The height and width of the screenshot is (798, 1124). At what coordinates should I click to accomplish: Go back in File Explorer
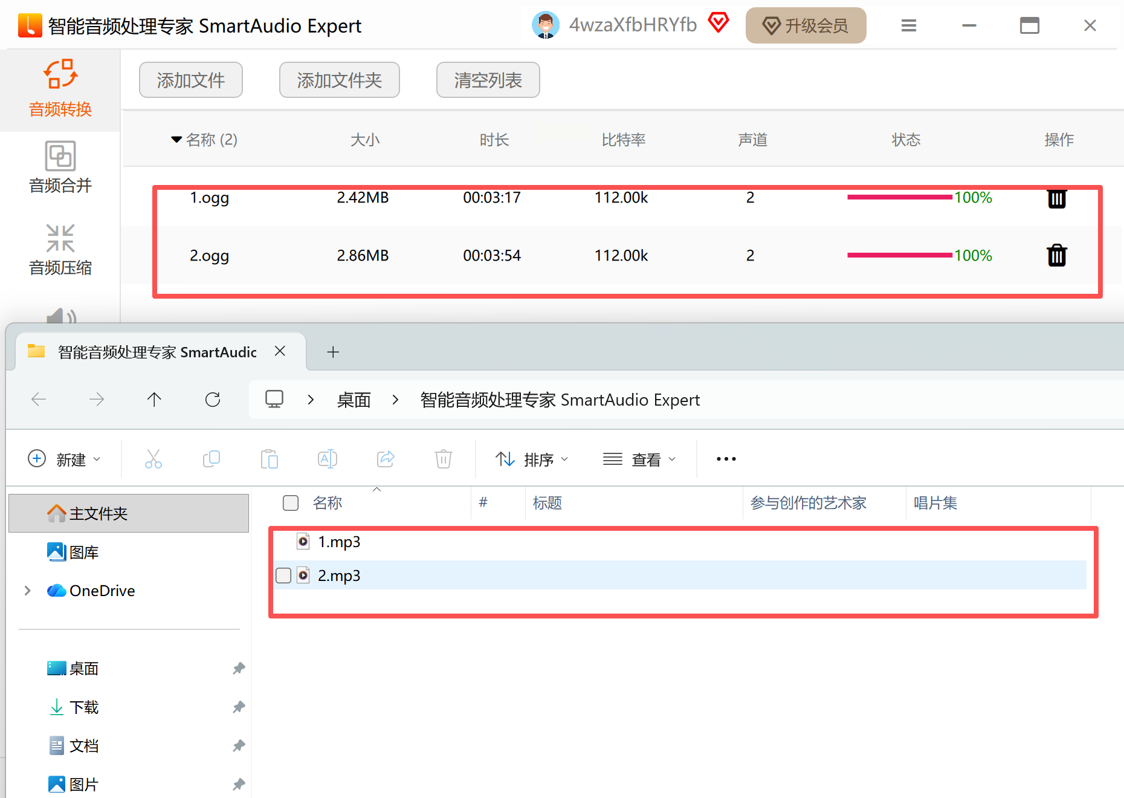[39, 399]
